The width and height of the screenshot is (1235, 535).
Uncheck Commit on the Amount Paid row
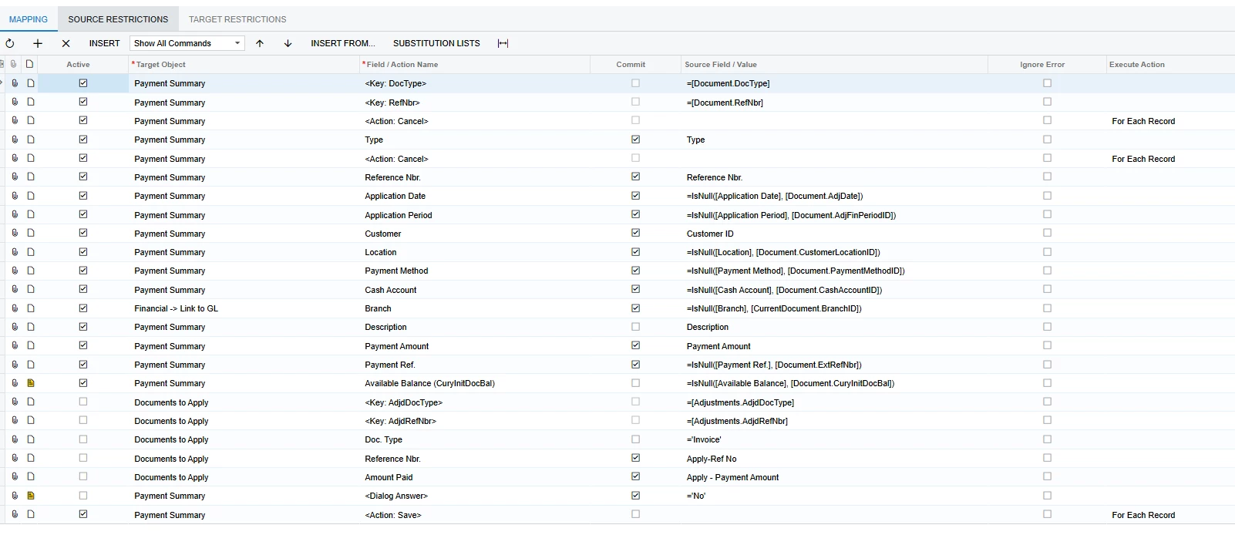coord(635,476)
